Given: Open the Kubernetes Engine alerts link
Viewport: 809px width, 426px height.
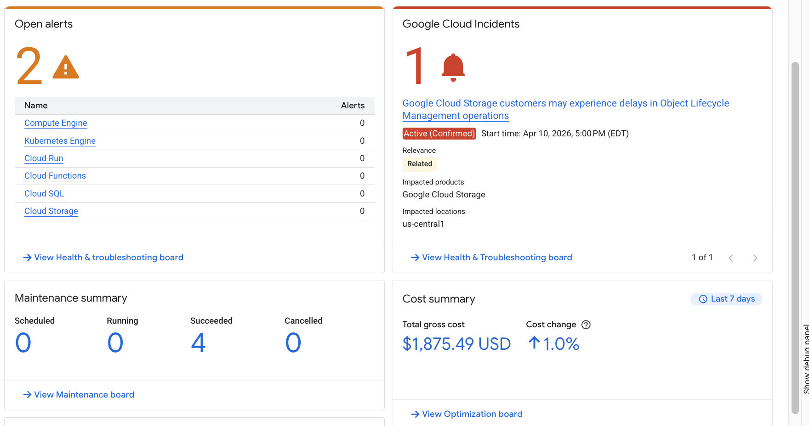Looking at the screenshot, I should [60, 141].
